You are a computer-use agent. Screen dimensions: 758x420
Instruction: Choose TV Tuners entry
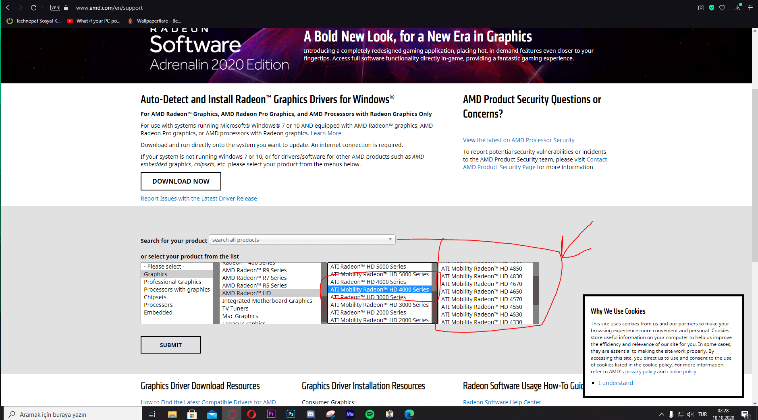tap(270, 308)
